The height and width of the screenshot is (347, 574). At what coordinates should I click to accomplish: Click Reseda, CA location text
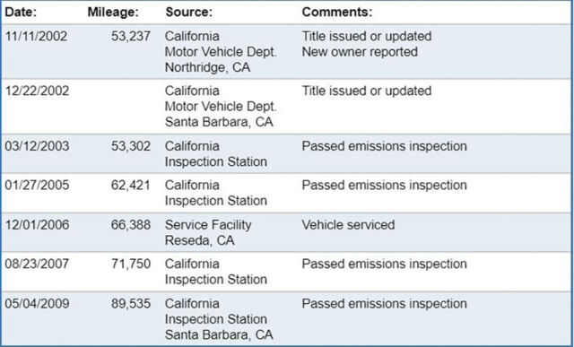coord(199,240)
